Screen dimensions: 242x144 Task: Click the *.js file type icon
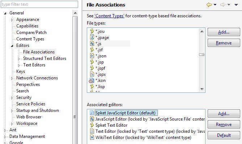[x=92, y=43]
